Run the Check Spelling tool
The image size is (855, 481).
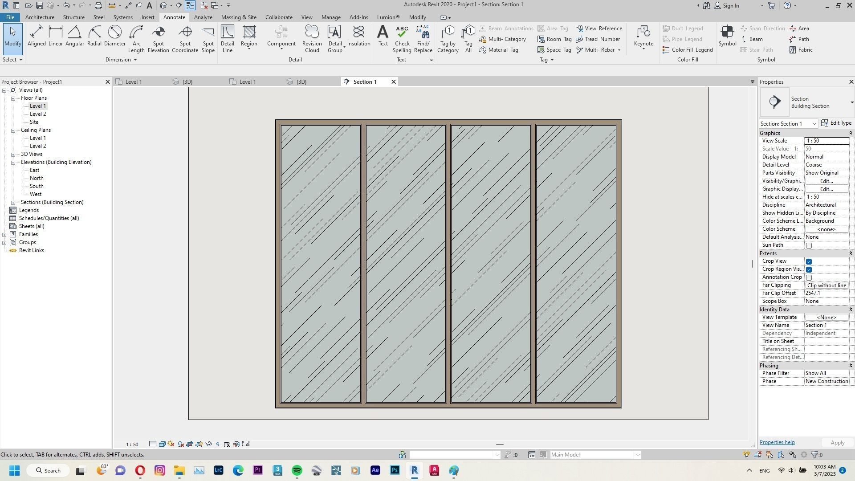402,38
